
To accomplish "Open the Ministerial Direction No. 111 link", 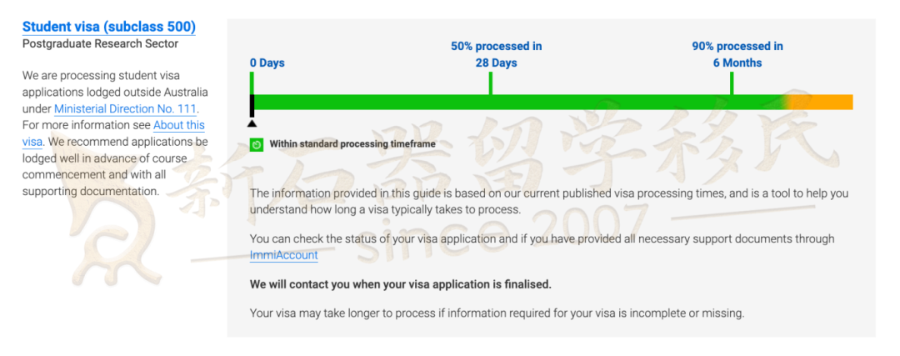I will click(125, 108).
